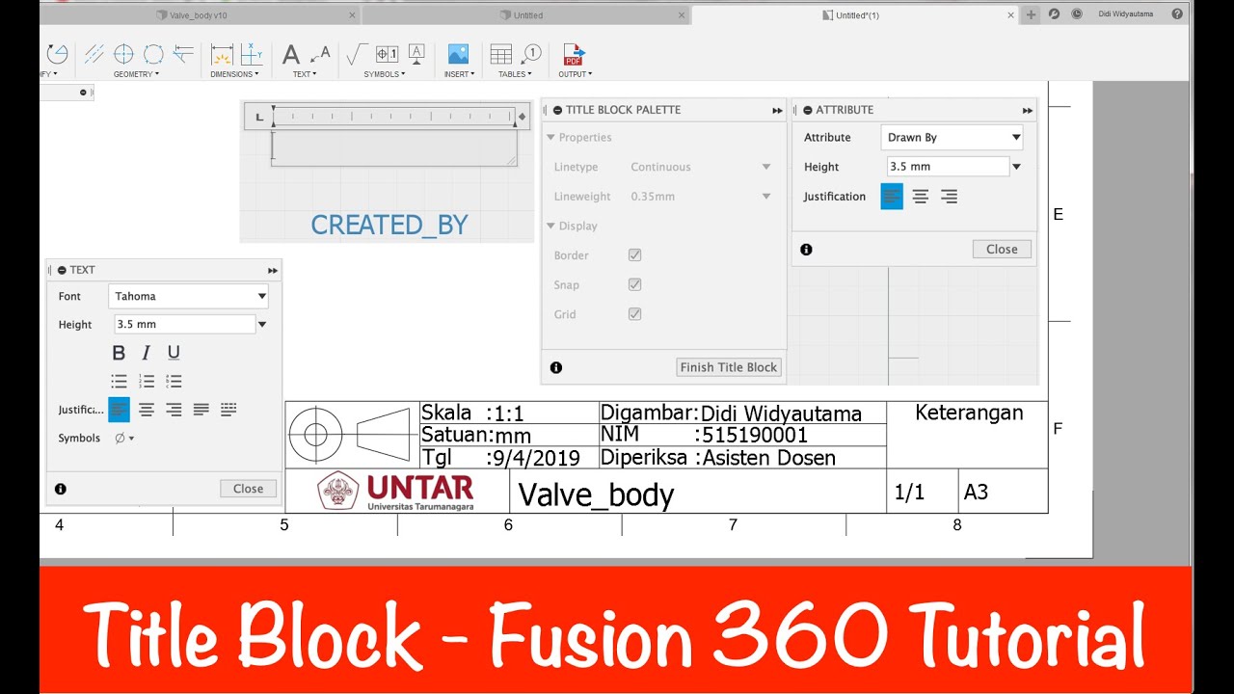This screenshot has height=694, width=1234.
Task: Collapse the Properties section
Action: pos(551,138)
